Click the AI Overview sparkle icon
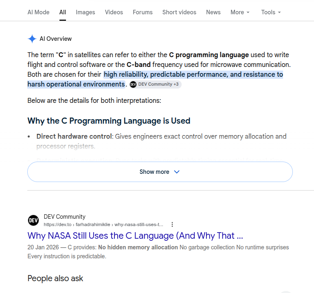The image size is (314, 293). [32, 39]
